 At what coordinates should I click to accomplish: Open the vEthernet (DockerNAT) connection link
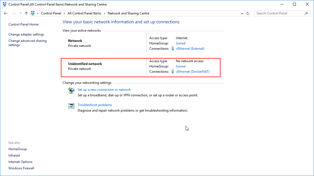pyautogui.click(x=193, y=72)
